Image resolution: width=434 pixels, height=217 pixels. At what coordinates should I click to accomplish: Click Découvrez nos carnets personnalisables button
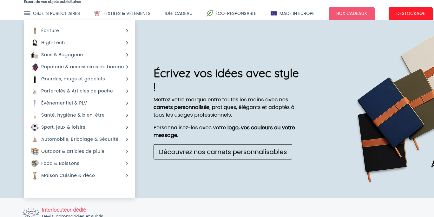[223, 152]
